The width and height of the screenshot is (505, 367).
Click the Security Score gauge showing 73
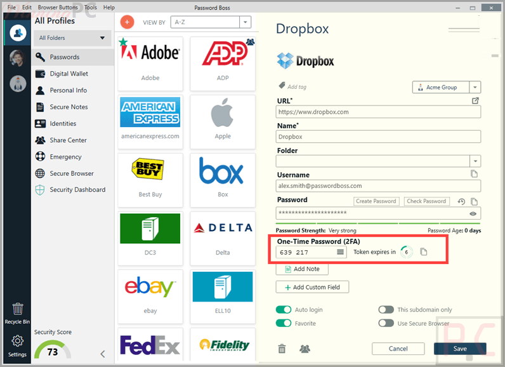[x=53, y=350]
